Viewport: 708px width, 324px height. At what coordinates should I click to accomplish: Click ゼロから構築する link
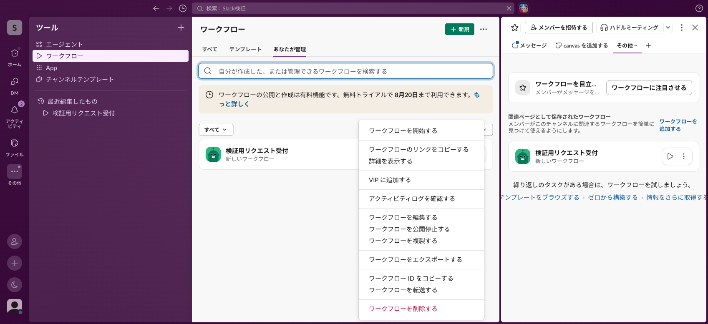pyautogui.click(x=613, y=197)
